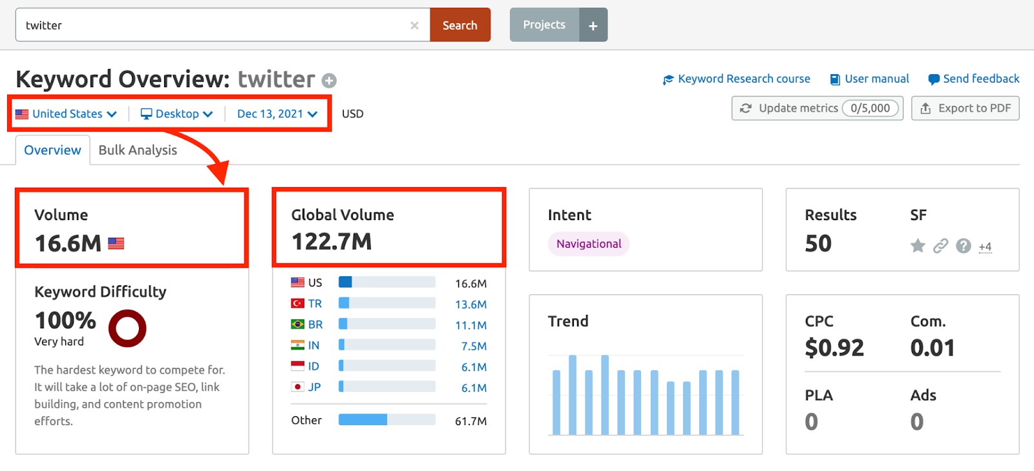
Task: Click the TR country link
Action: coord(315,303)
